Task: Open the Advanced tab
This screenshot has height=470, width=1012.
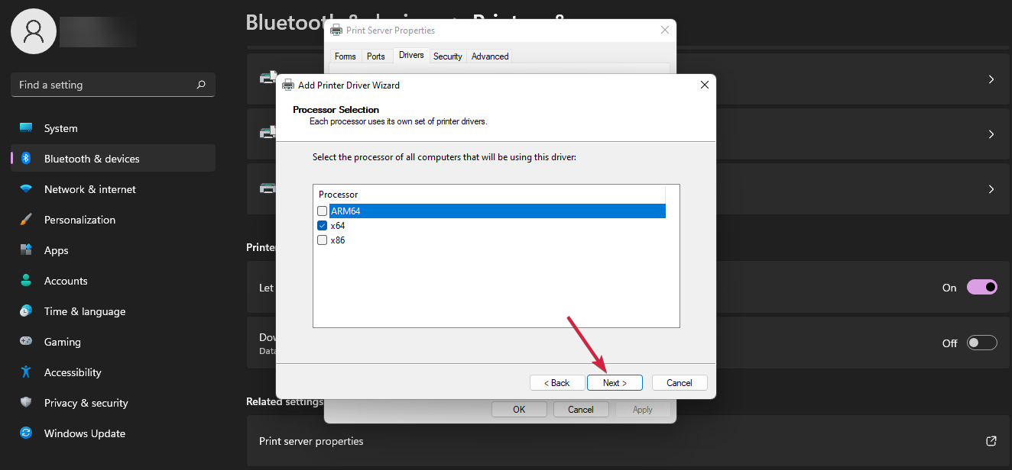Action: 489,56
